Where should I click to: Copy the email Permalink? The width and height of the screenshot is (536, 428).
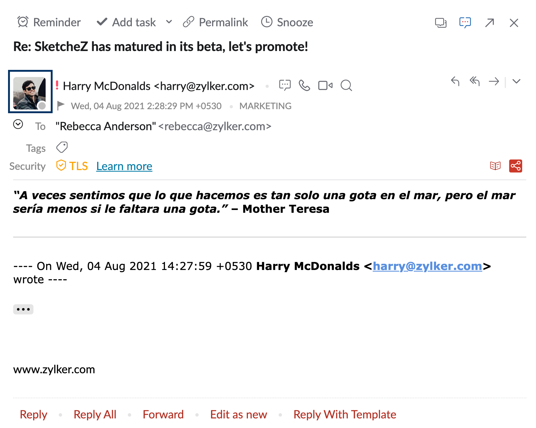[215, 22]
